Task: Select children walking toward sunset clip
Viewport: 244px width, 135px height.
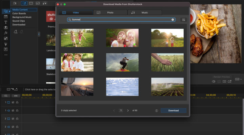Action: (x=167, y=38)
